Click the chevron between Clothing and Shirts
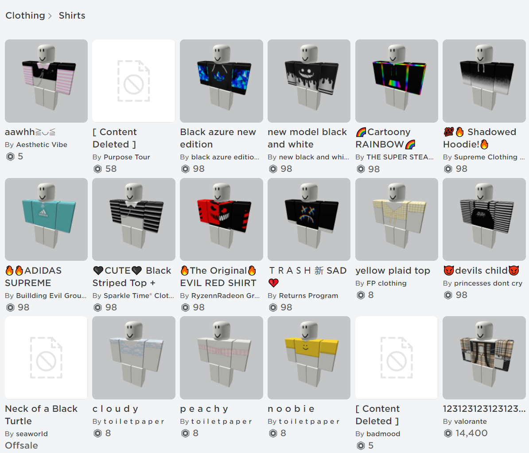529x453 pixels. click(50, 16)
